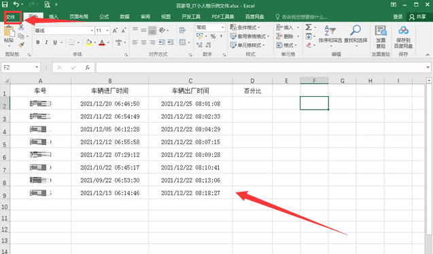This screenshot has width=433, height=254.
Task: Insert function with fx icon
Action: (87, 68)
